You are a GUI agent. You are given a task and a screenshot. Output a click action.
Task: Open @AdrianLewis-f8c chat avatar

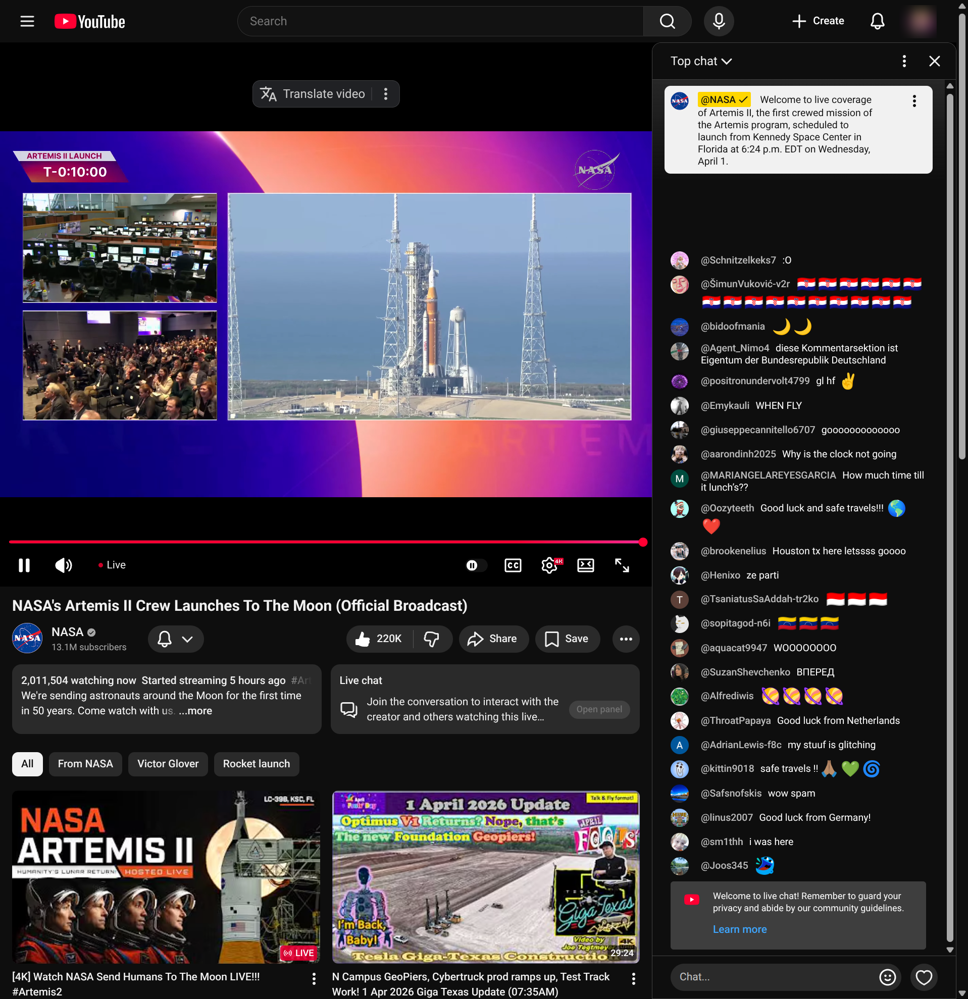679,745
